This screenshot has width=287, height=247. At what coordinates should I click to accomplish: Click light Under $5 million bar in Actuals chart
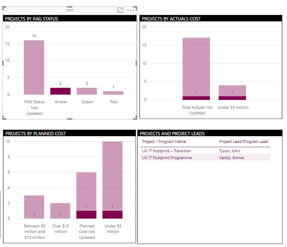tap(232, 91)
